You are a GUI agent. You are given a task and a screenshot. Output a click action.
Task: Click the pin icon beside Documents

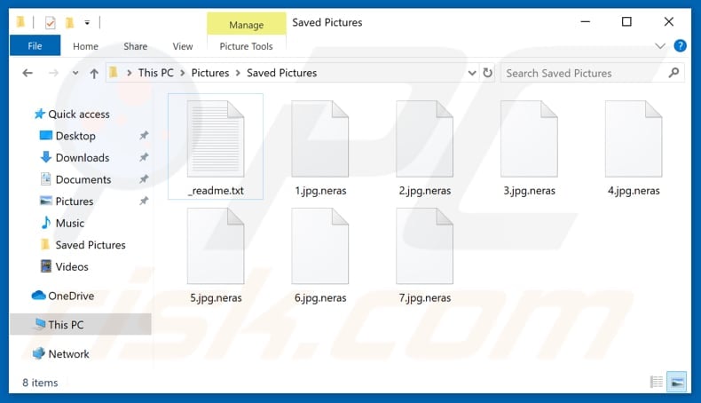[144, 179]
